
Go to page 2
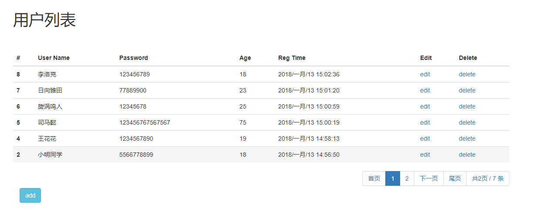[407, 178]
